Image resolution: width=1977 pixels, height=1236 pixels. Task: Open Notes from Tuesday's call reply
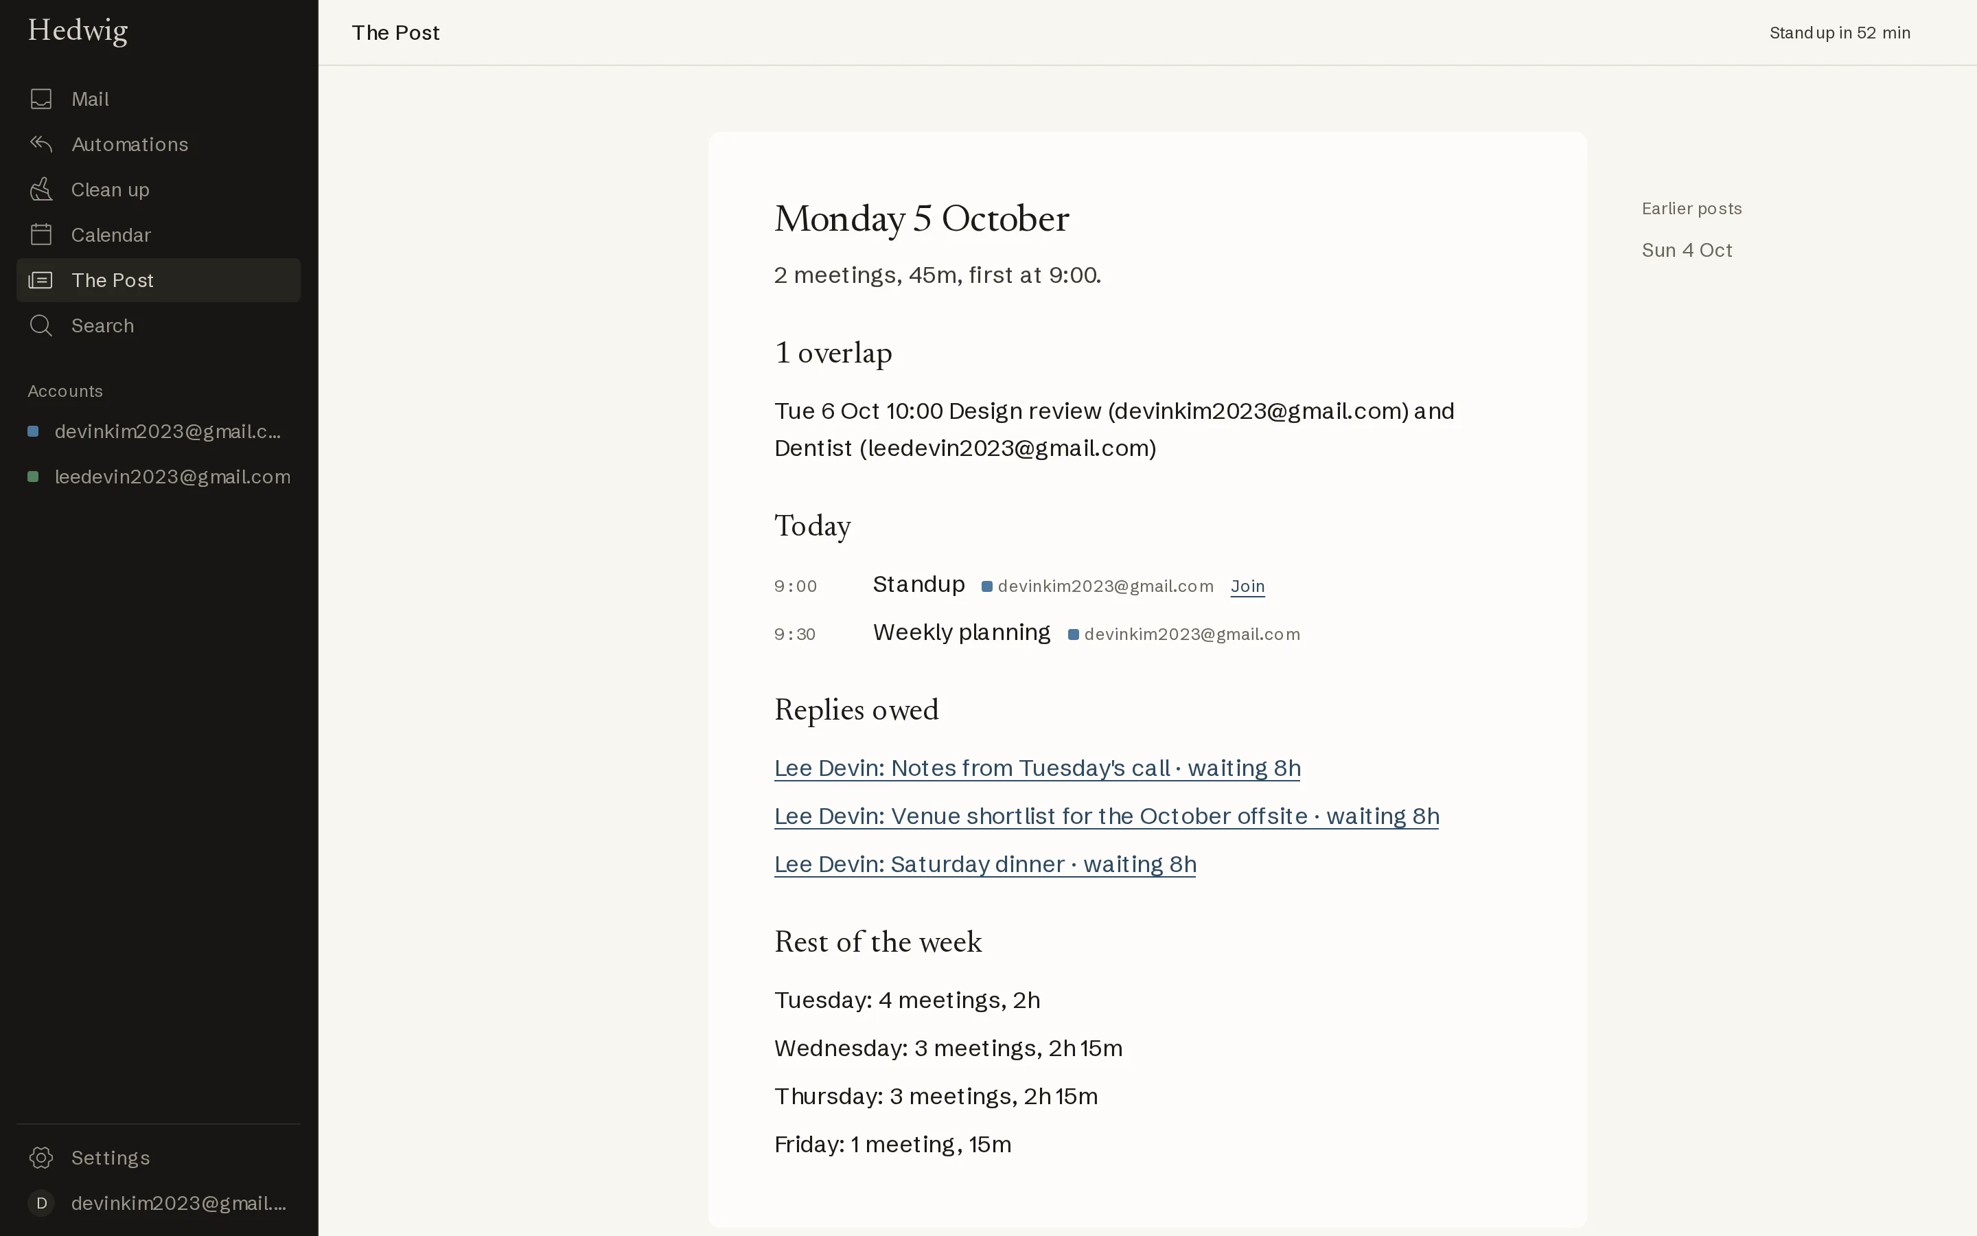pyautogui.click(x=1037, y=768)
